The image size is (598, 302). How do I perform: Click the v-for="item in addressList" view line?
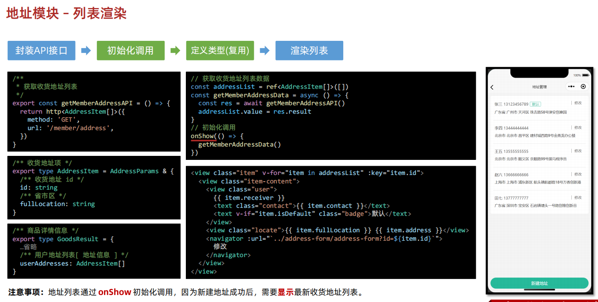coord(307,173)
